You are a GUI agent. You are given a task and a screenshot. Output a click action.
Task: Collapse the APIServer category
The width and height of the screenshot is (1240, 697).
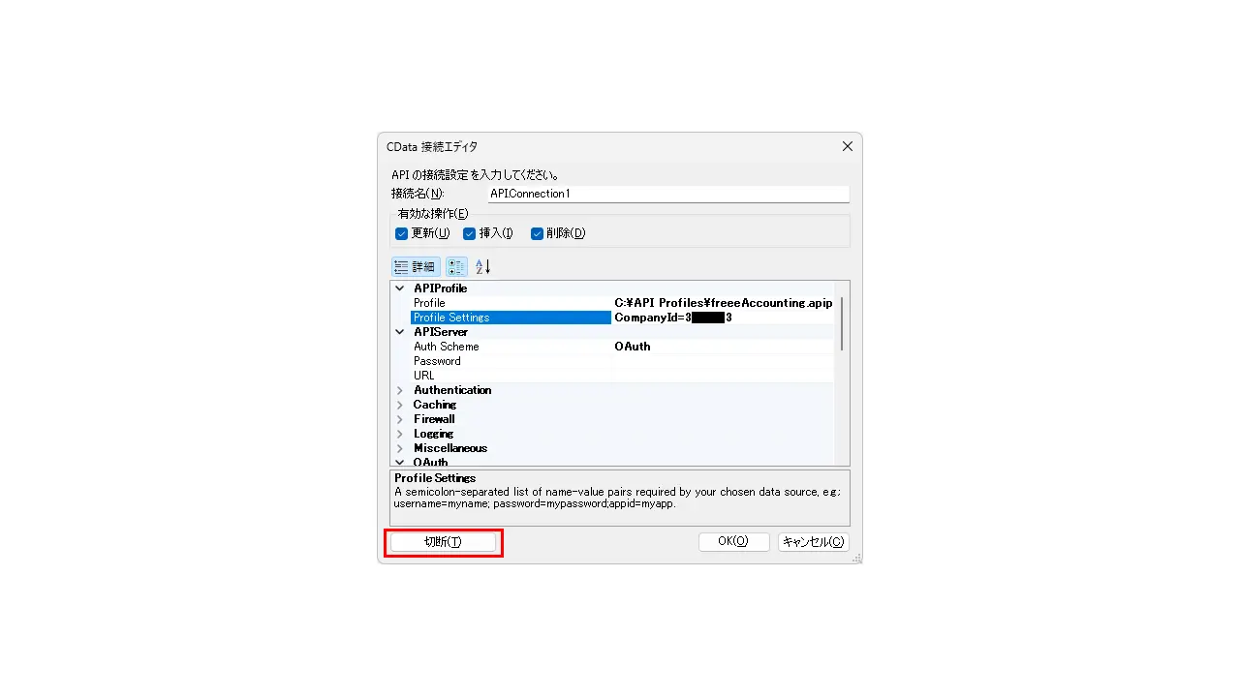pyautogui.click(x=400, y=332)
